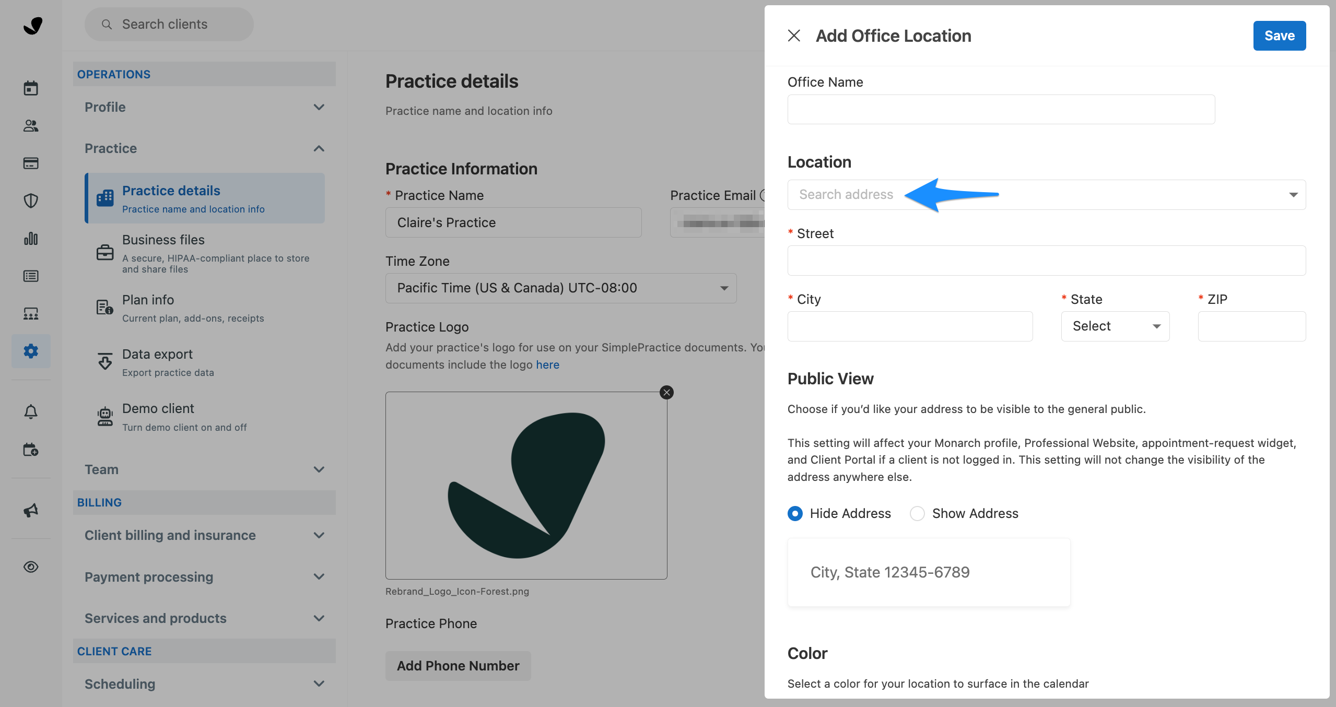Open the State Select dropdown
Screen dimensions: 1336x707
pyautogui.click(x=1115, y=326)
